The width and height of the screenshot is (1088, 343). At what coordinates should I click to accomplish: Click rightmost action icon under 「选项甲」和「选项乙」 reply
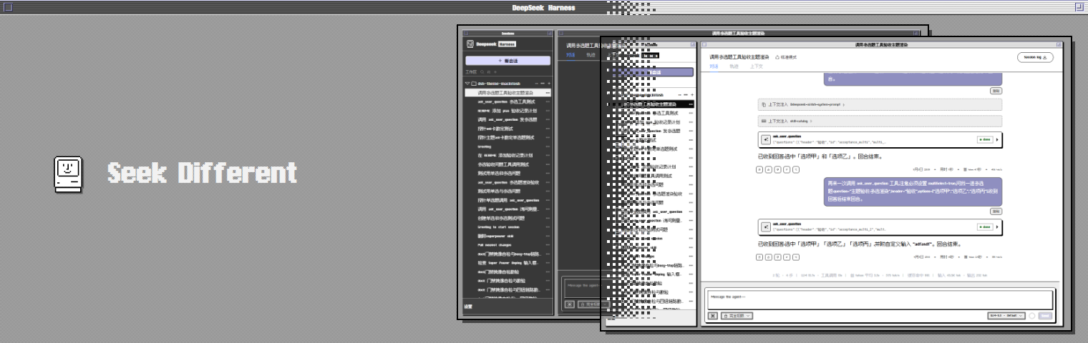pyautogui.click(x=795, y=169)
